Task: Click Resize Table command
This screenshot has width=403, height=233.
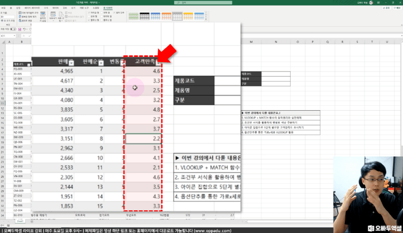Action: [8, 21]
